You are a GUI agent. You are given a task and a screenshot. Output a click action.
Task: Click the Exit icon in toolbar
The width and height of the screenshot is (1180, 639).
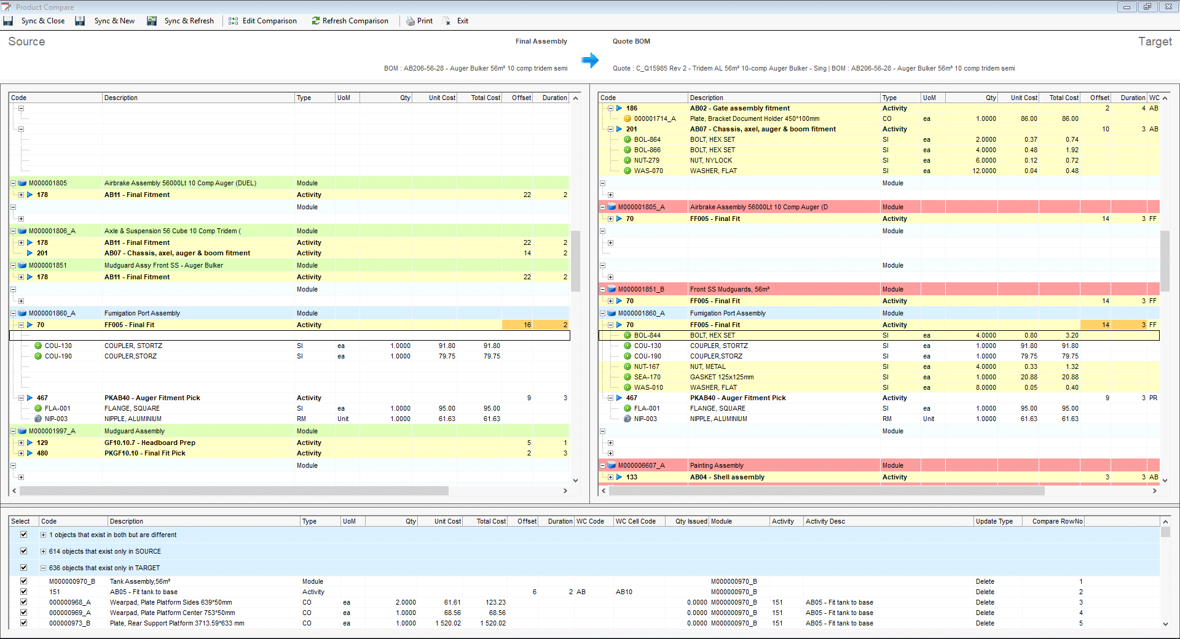447,21
